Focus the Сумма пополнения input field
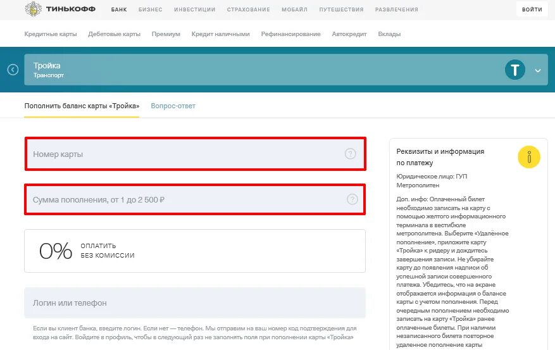 pos(195,199)
